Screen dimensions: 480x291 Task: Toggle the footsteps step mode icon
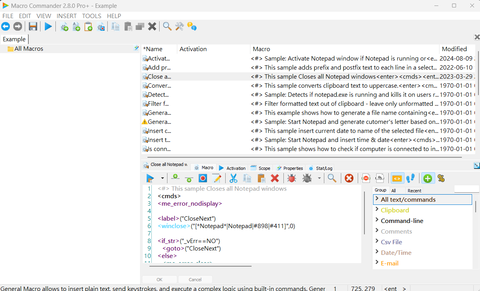tap(410, 178)
